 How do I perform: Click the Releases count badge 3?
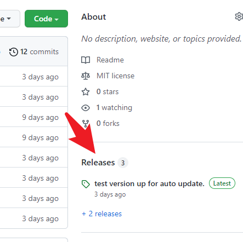point(123,163)
